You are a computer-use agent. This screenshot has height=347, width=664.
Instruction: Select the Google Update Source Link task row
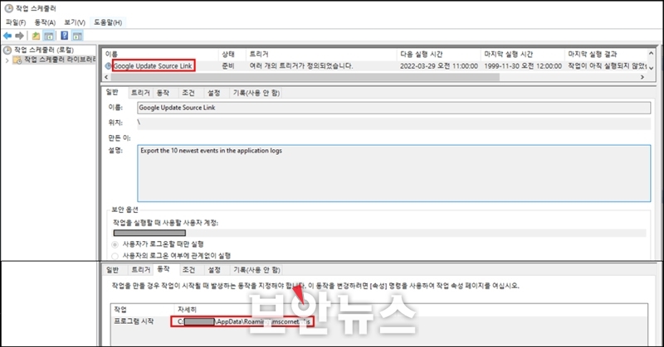(375, 66)
